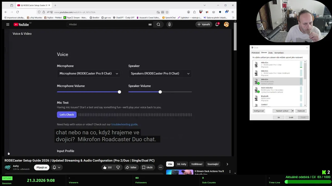Click the Připojit se button
Screen dimensions: 332x186
tap(42, 167)
